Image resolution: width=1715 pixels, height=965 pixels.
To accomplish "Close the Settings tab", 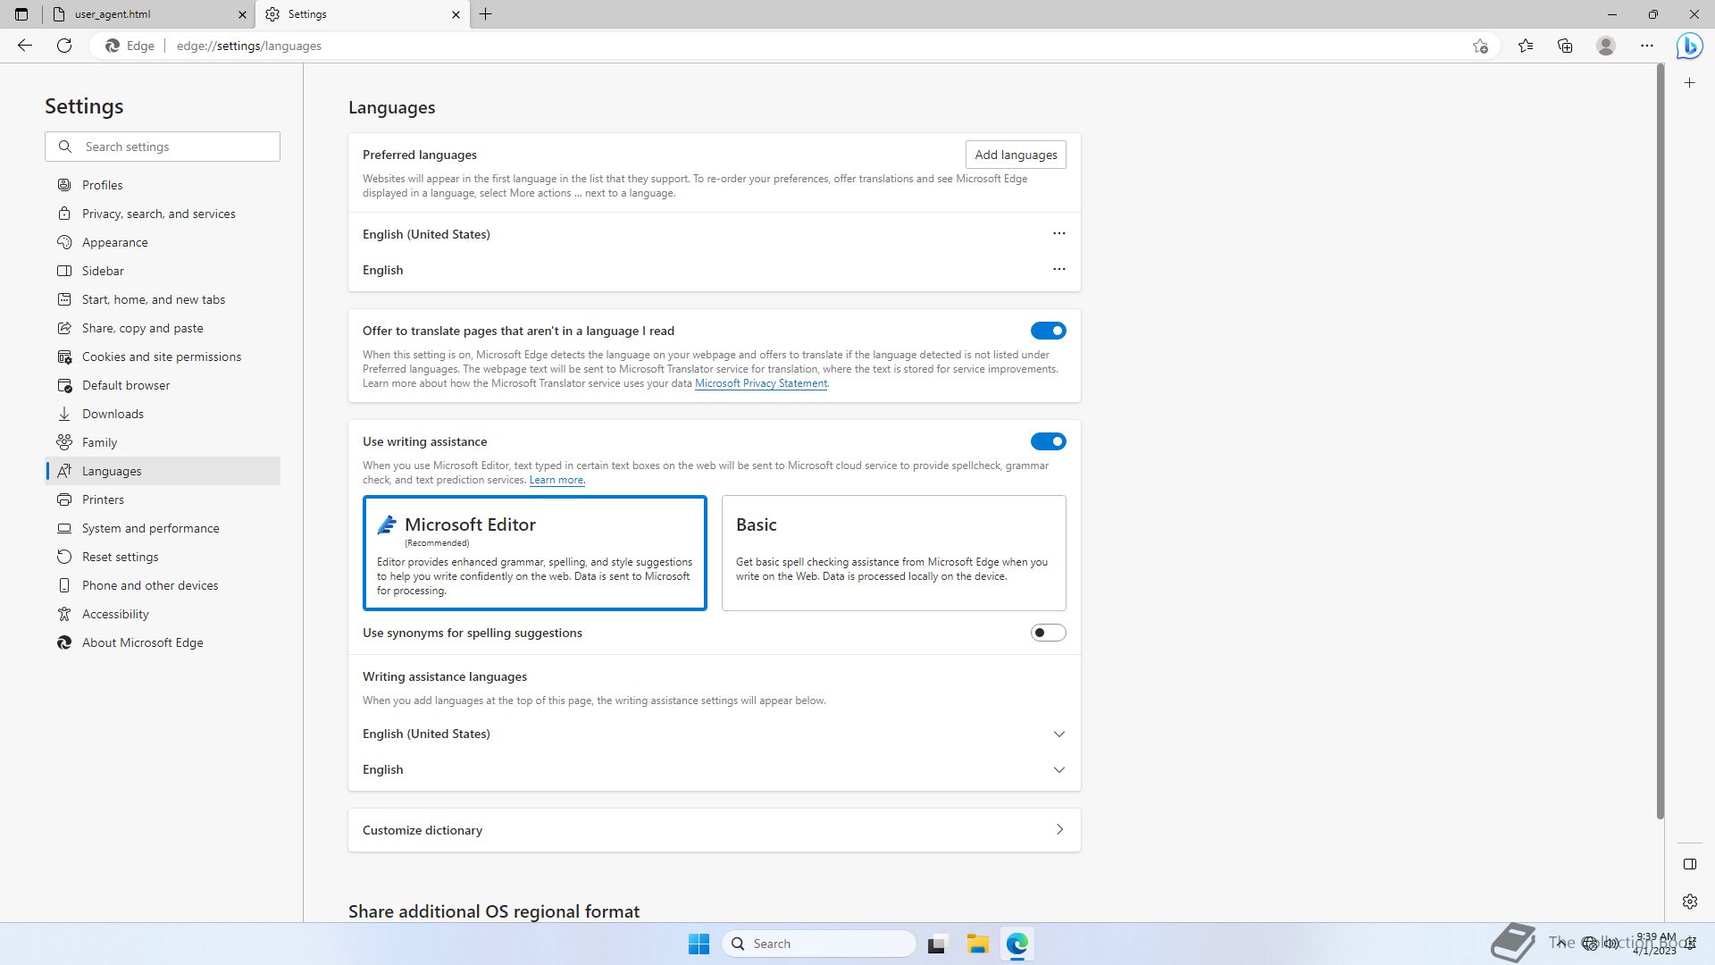I will pyautogui.click(x=456, y=14).
